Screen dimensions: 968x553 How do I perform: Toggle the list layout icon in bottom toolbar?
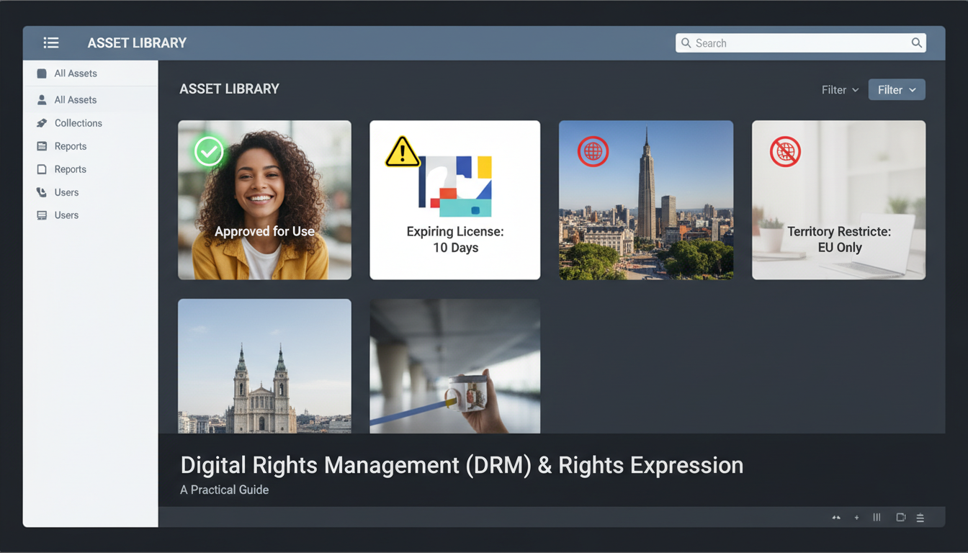[920, 517]
